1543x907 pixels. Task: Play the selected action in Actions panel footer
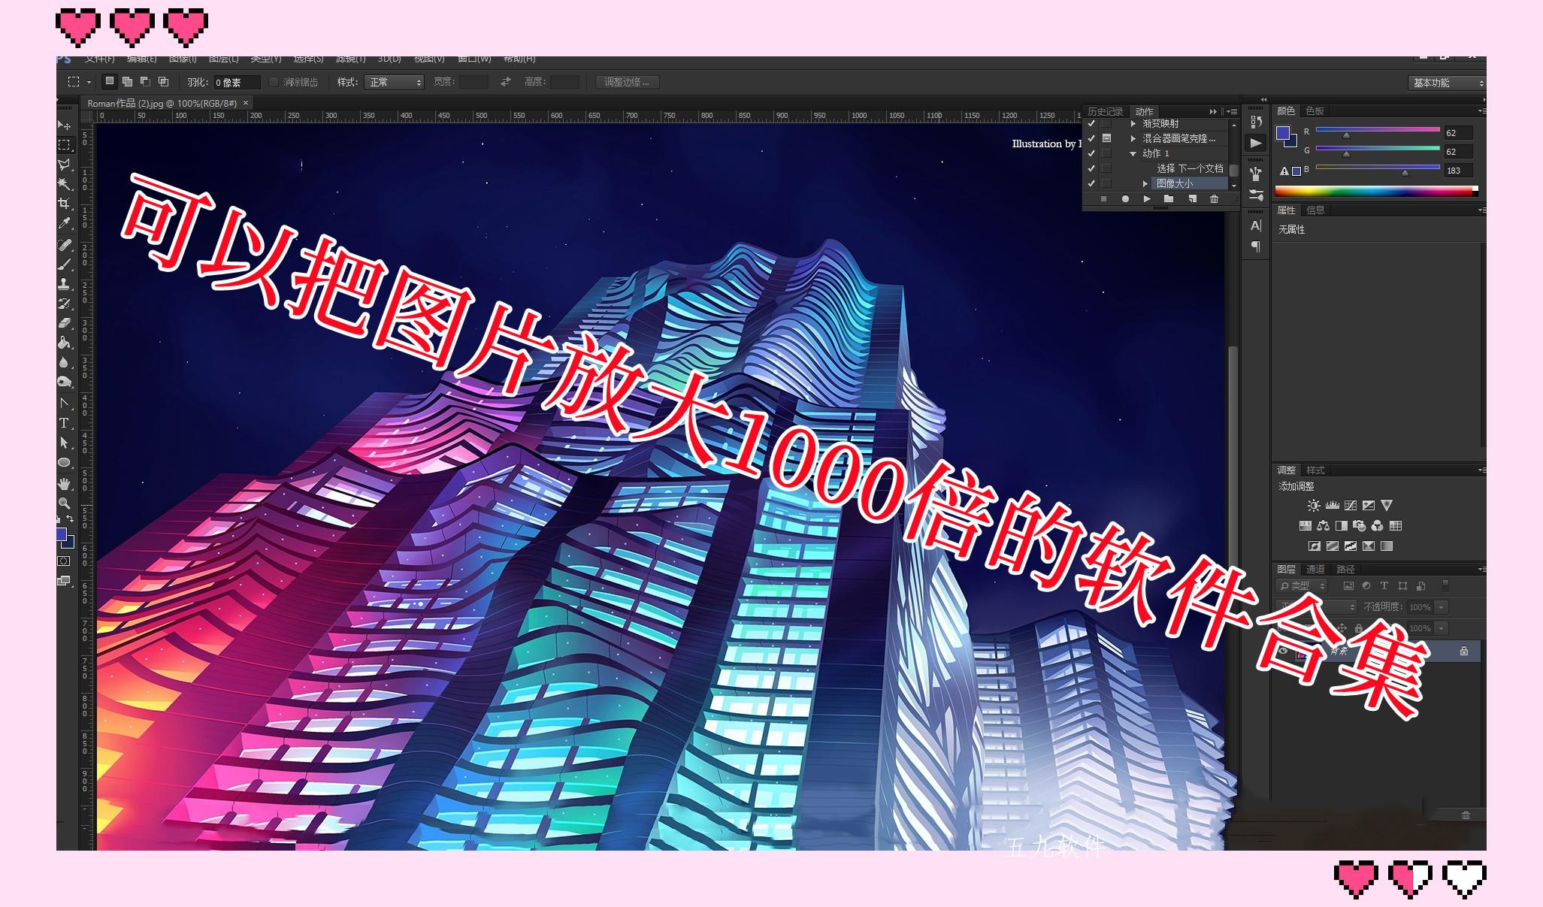click(1147, 199)
